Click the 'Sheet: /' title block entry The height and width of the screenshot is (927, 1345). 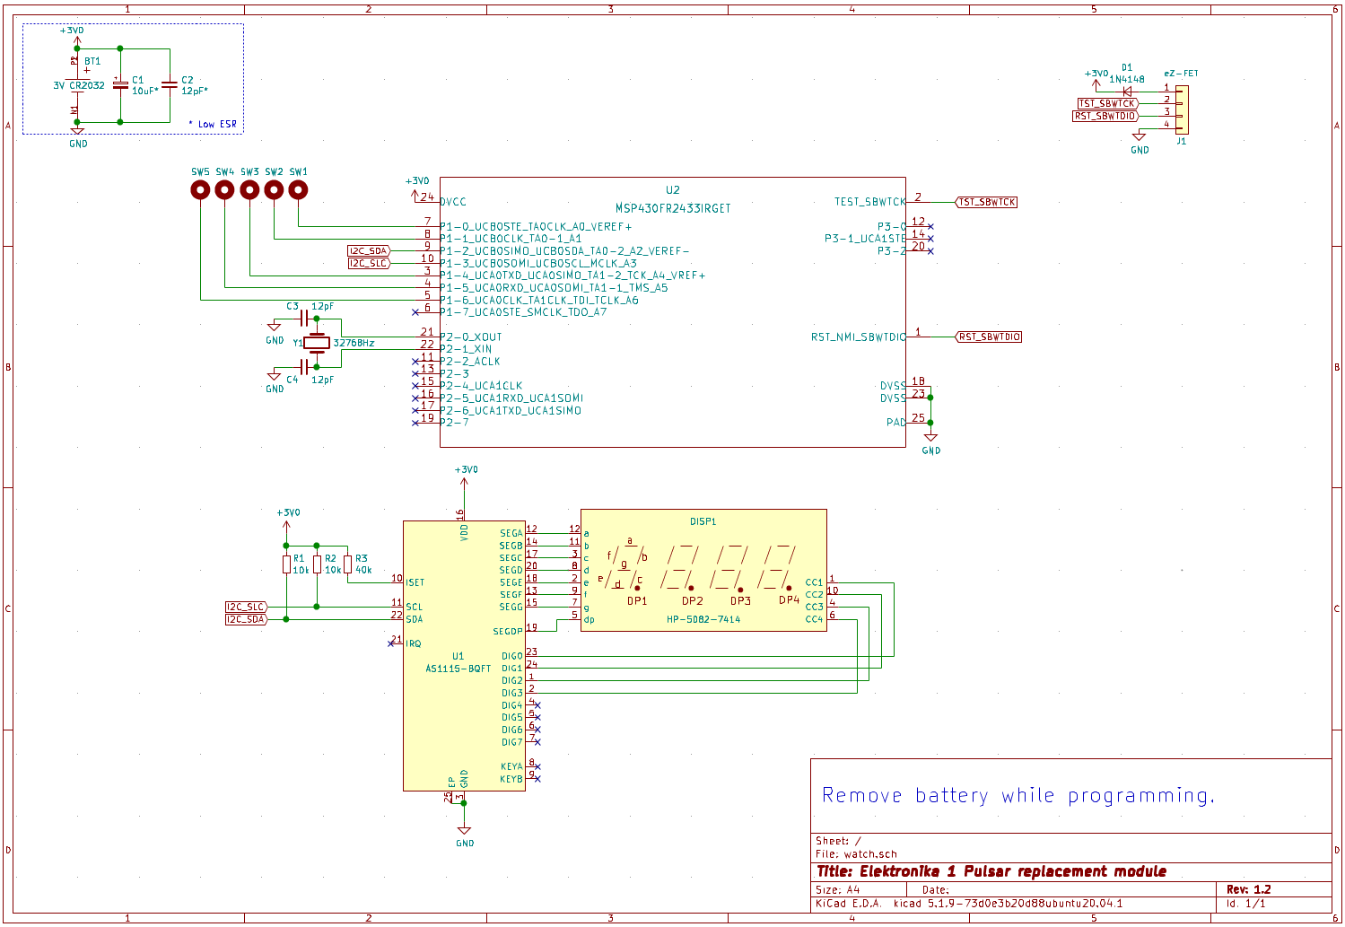click(x=838, y=841)
